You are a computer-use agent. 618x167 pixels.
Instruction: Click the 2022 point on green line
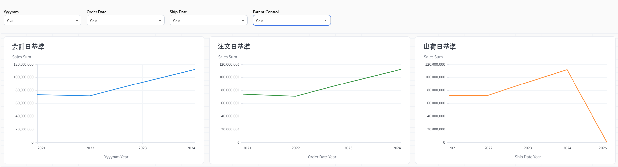(296, 96)
